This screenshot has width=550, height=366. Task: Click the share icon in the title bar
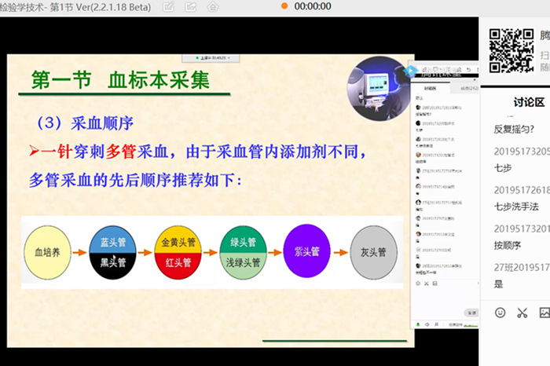tap(191, 7)
